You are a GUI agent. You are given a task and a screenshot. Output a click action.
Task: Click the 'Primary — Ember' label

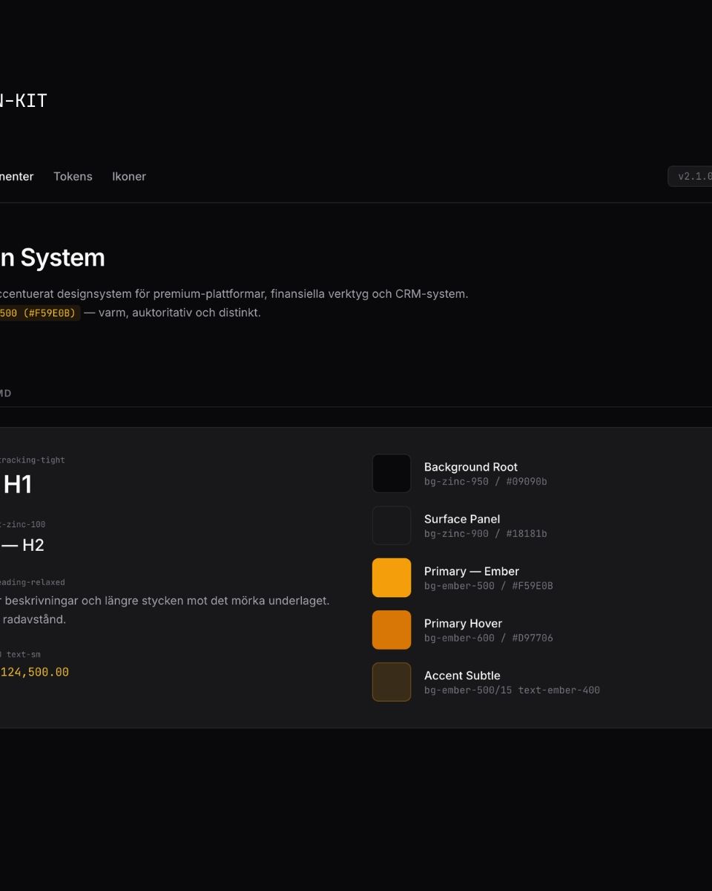(472, 571)
